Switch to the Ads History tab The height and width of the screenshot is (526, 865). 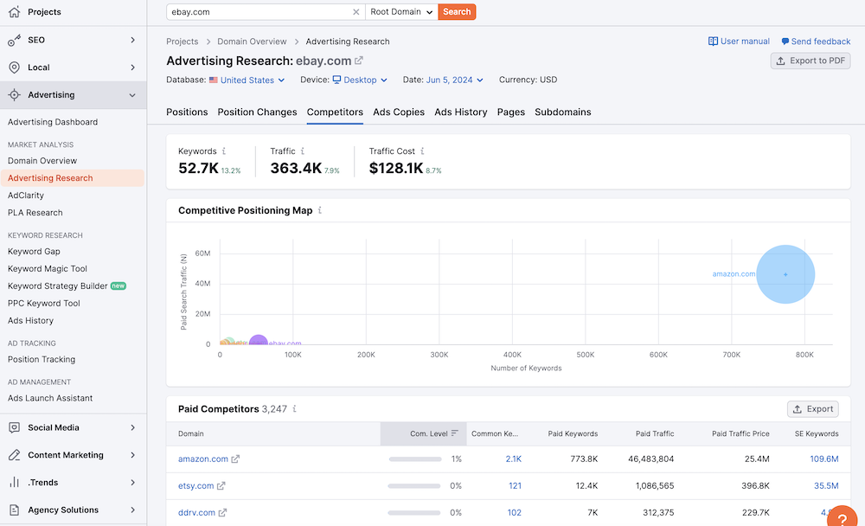coord(461,112)
